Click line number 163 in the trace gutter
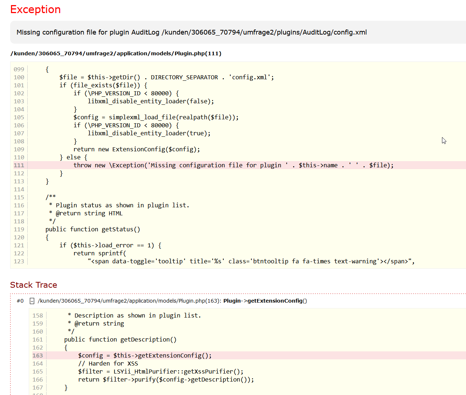The height and width of the screenshot is (395, 466). click(x=37, y=355)
